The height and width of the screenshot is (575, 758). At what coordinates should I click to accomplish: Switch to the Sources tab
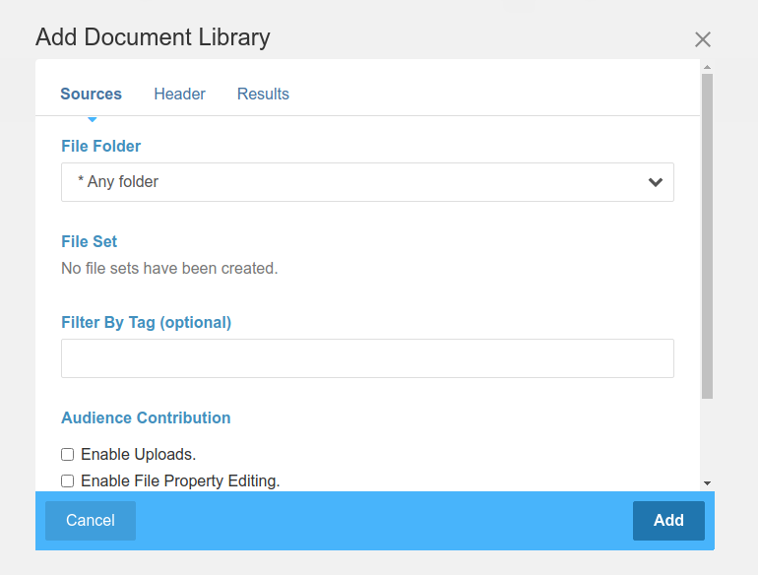click(91, 94)
